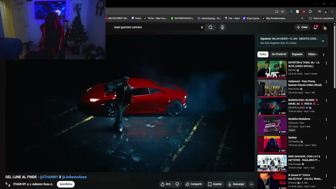
Task: Open options menu for BUENOS DIAS video
Action: click(326, 101)
